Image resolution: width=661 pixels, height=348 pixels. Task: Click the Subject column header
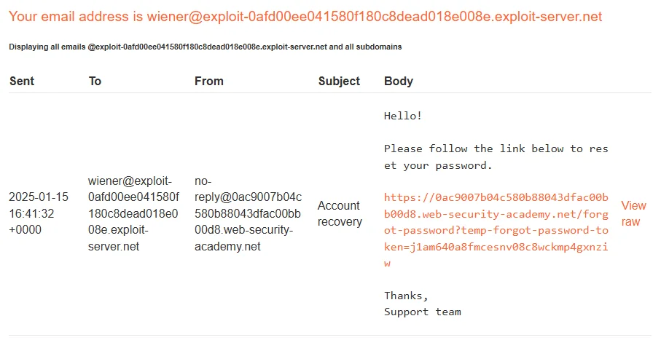[x=339, y=81]
